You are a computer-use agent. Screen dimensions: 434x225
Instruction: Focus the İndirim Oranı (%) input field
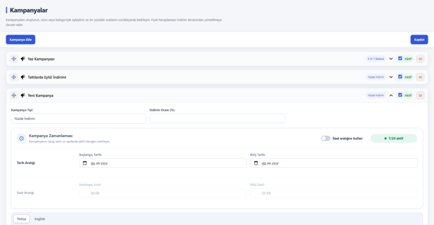click(217, 119)
